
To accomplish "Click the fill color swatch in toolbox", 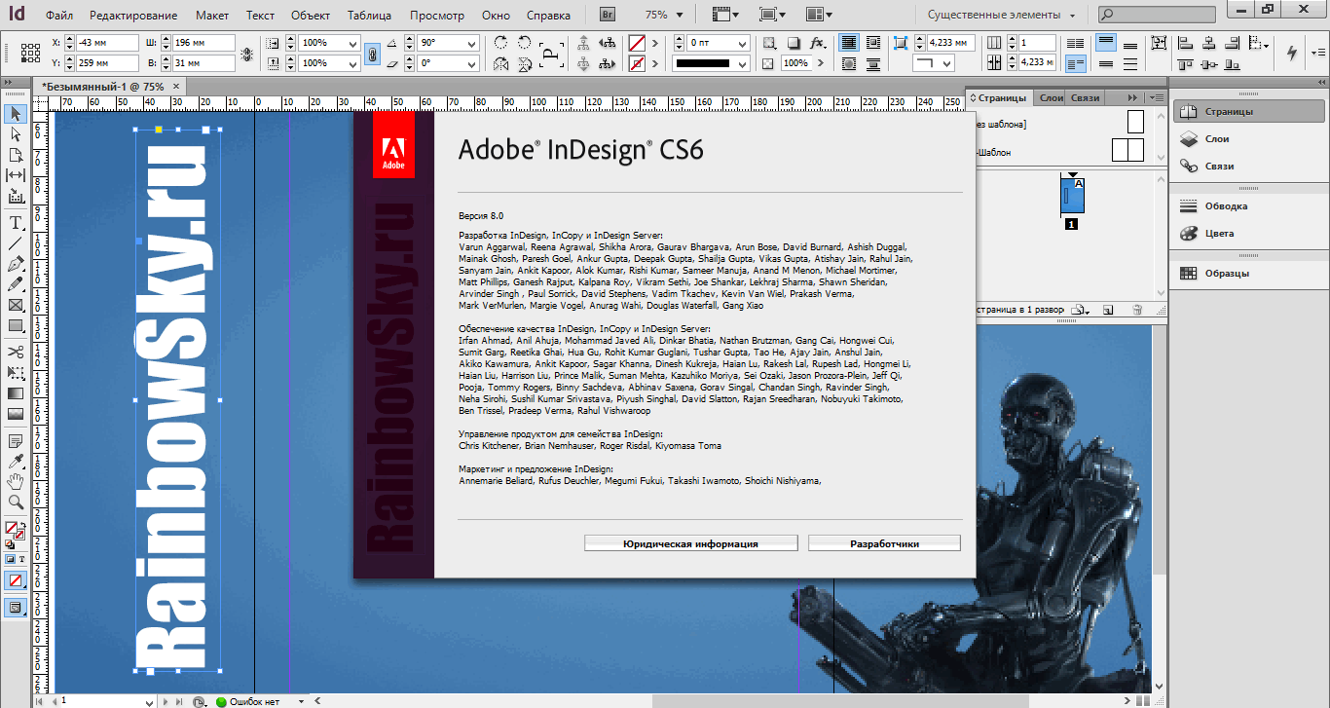I will (12, 529).
